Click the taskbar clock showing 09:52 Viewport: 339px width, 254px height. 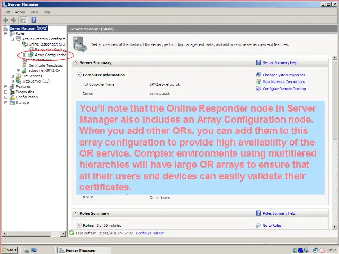click(331, 250)
